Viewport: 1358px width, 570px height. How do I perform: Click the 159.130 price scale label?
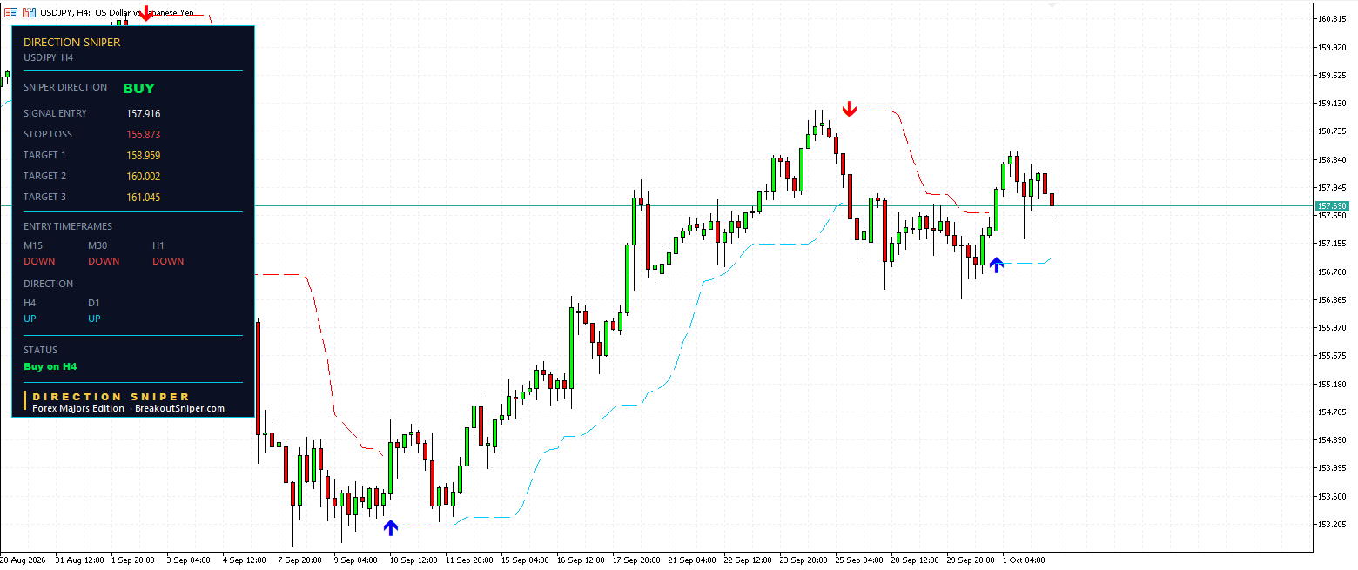(1333, 104)
